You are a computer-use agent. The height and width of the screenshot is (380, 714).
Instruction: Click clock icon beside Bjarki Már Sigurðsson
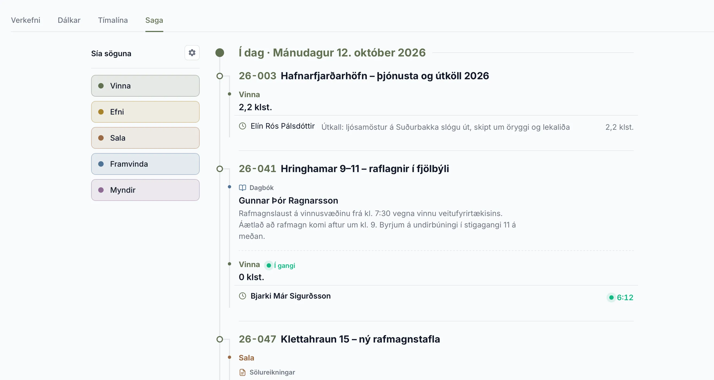pos(243,296)
